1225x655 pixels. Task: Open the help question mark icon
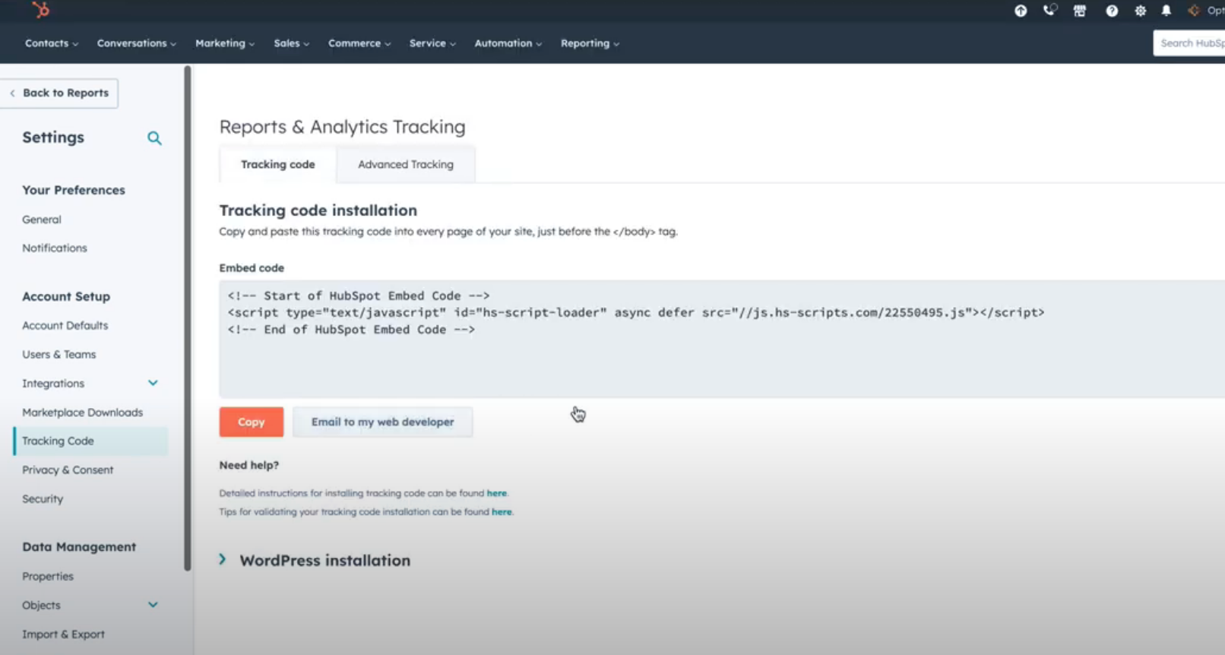tap(1112, 11)
